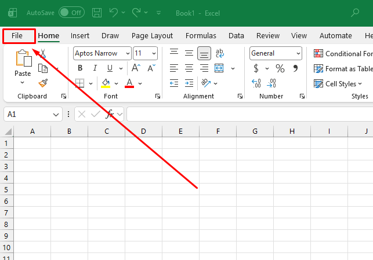Switch to the Data tab

[236, 36]
